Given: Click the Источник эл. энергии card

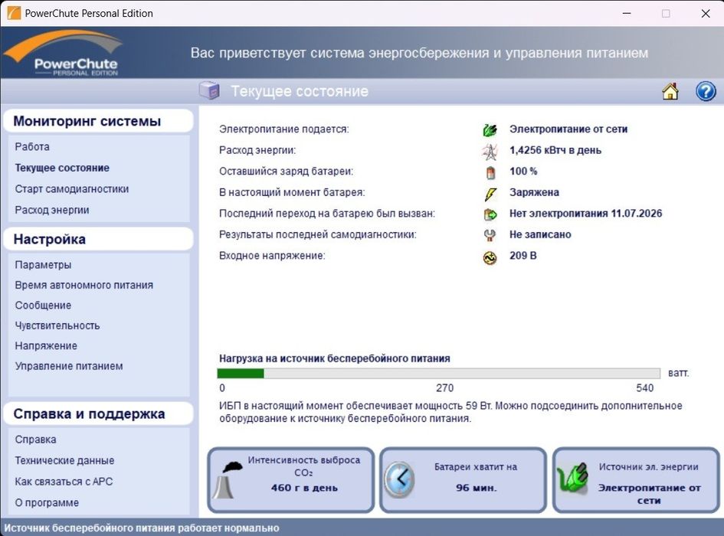Looking at the screenshot, I should tap(636, 479).
